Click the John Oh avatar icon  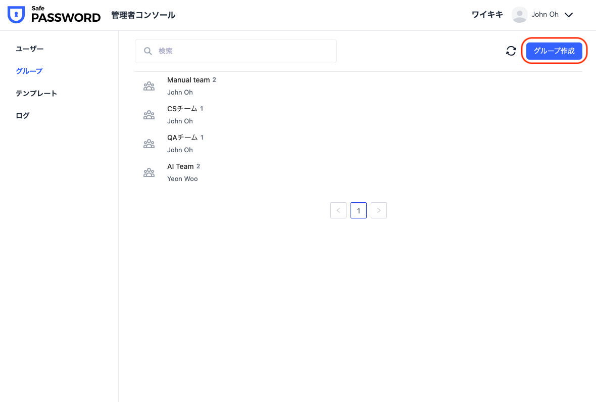[x=519, y=15]
